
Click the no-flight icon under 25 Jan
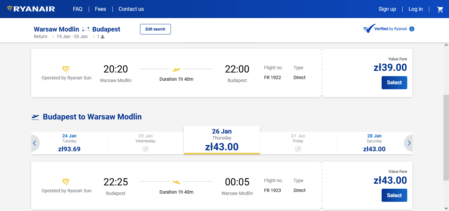(146, 149)
